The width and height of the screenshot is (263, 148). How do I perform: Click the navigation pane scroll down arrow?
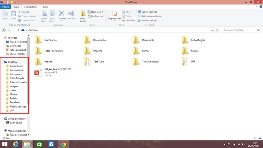(28, 134)
